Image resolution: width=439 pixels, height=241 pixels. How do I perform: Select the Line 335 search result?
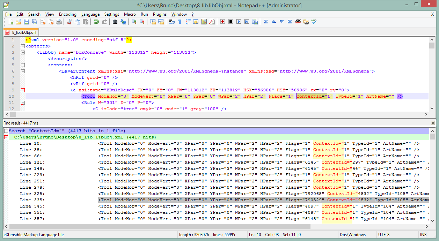[217, 200]
